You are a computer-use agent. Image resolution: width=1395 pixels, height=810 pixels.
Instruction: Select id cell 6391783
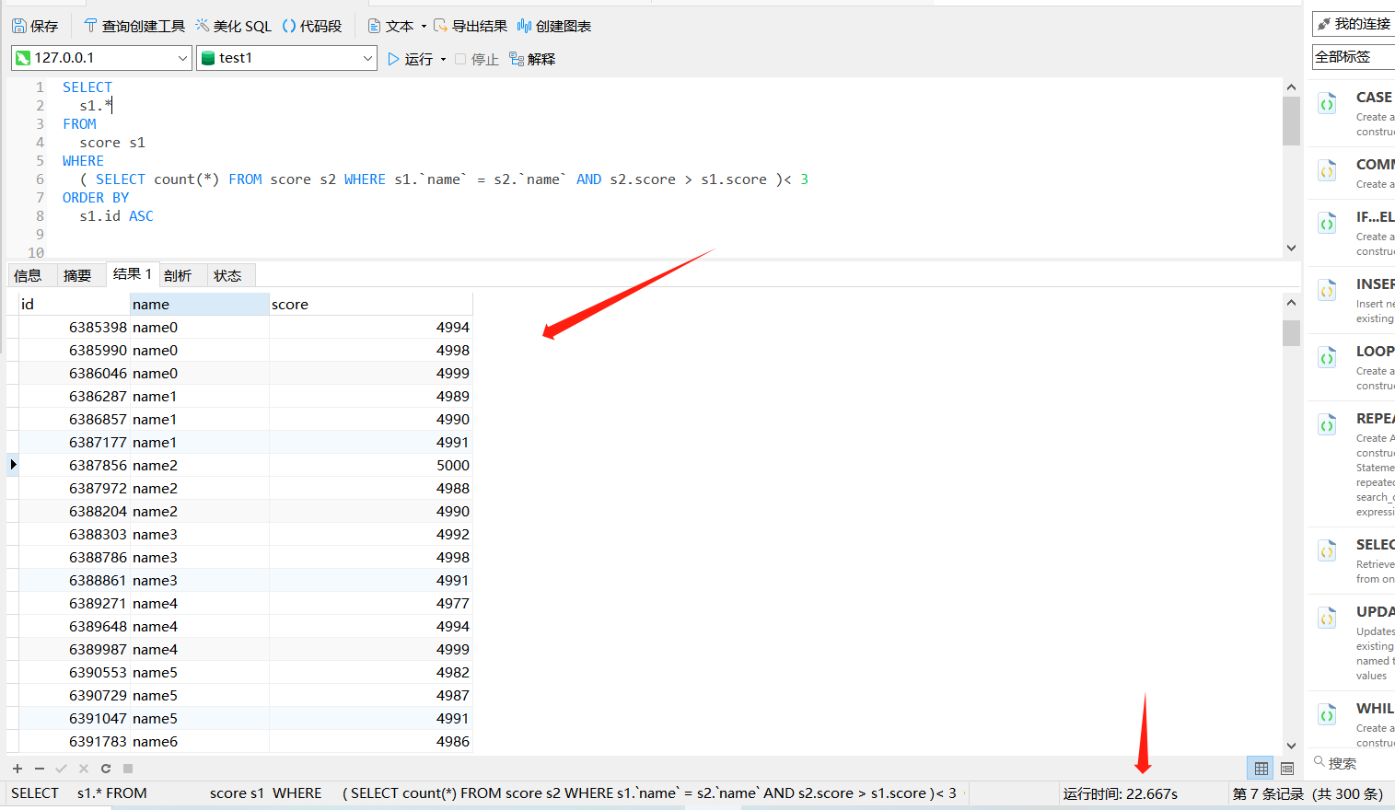74,741
